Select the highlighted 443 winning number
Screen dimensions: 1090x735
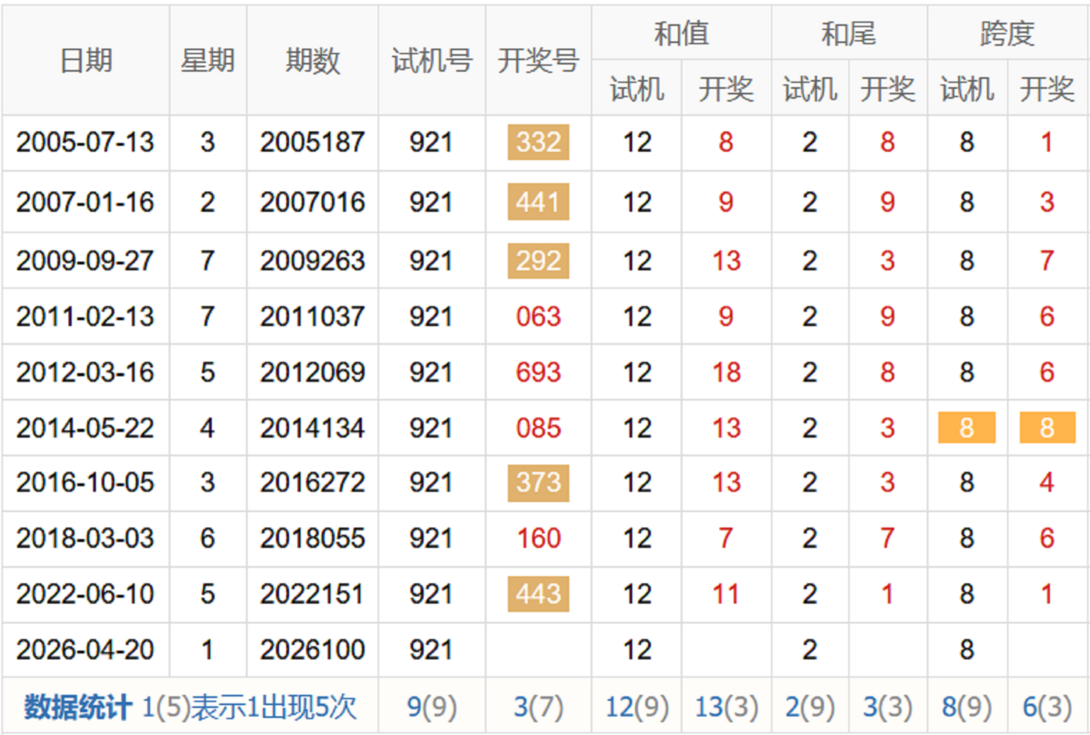(538, 594)
